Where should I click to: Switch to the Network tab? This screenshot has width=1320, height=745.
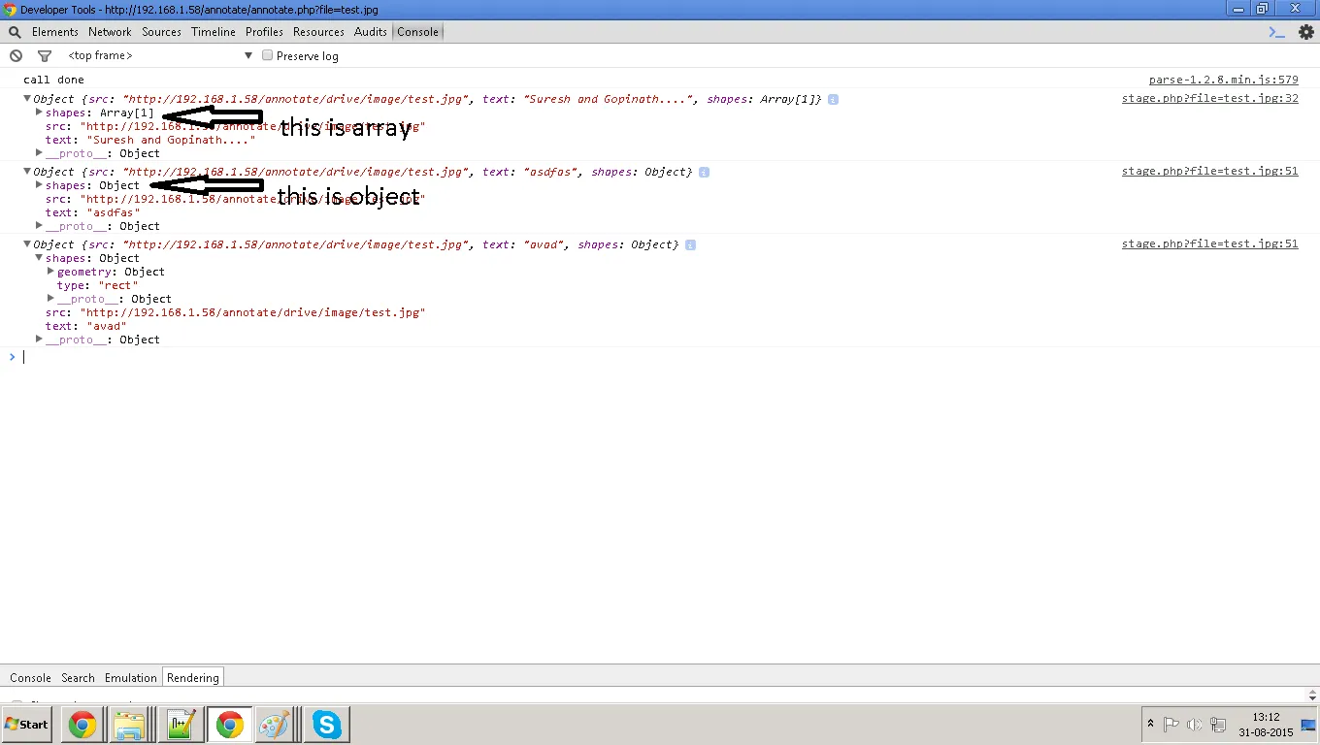pyautogui.click(x=110, y=32)
